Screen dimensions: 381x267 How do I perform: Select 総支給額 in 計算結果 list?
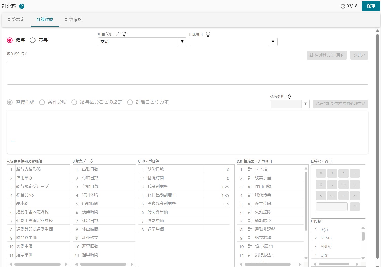270,238
